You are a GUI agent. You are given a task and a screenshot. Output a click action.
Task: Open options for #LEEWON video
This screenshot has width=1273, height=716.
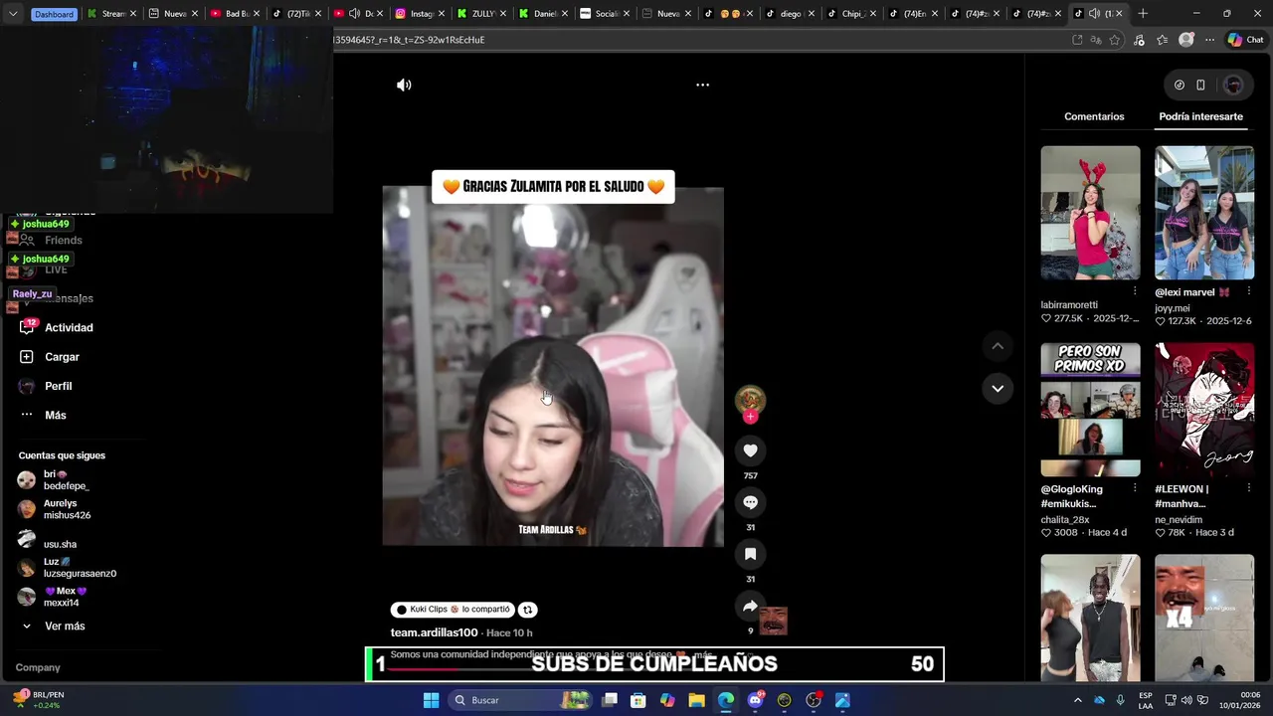1249,488
